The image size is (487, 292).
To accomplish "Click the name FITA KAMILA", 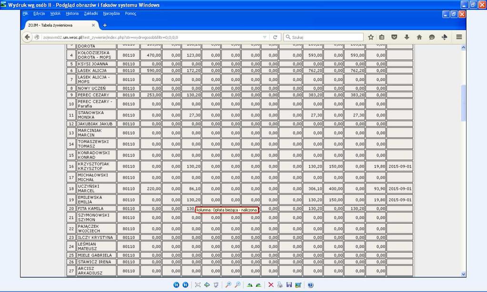I will [90, 209].
